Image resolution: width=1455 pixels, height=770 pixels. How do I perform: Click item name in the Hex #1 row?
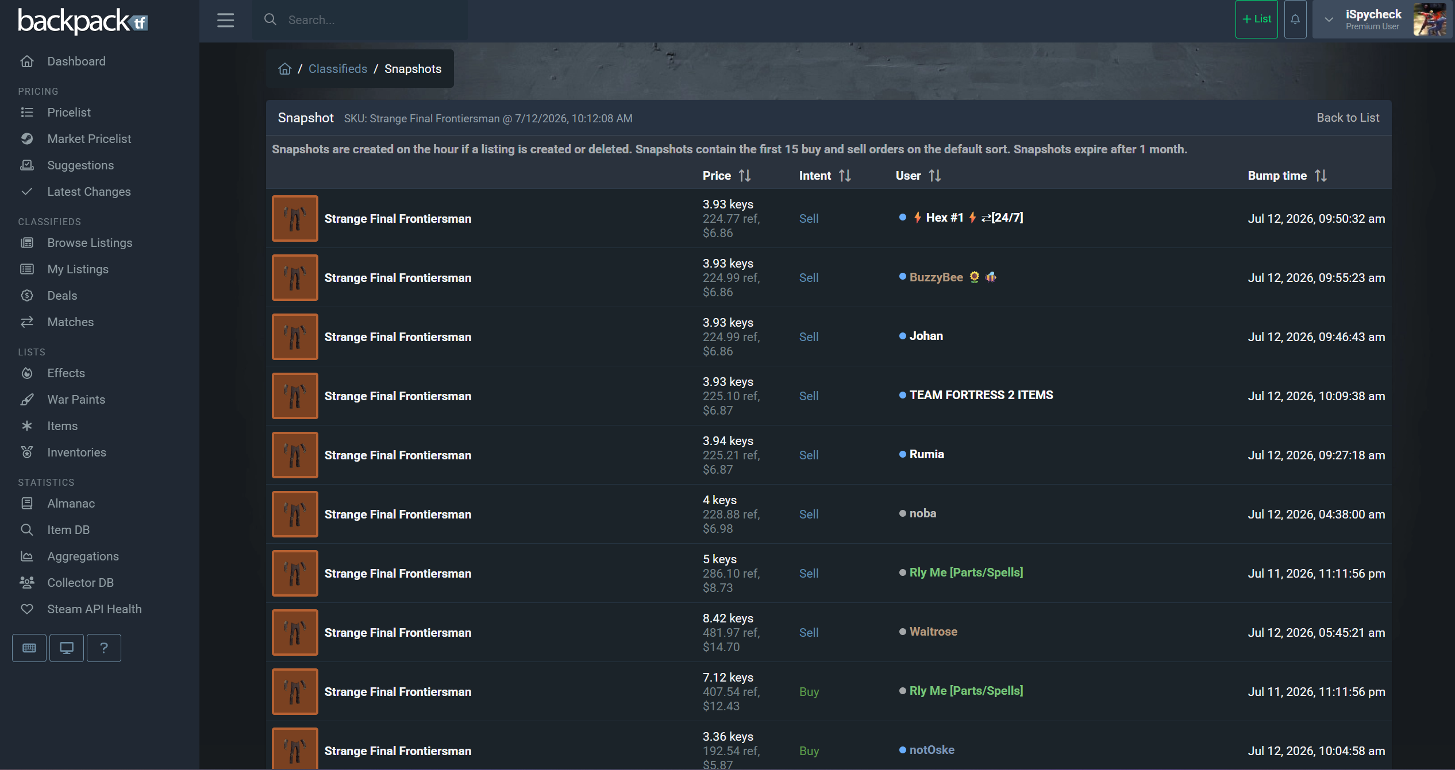[x=398, y=219]
